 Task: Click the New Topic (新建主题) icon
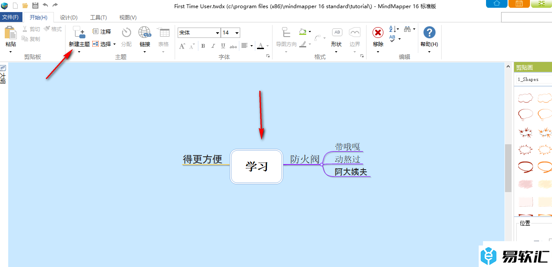coord(79,32)
